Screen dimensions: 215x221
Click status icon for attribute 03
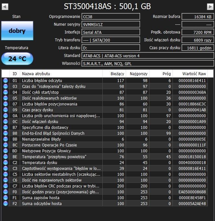coord(6,86)
